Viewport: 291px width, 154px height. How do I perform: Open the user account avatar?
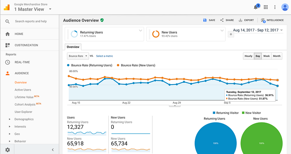point(285,7)
